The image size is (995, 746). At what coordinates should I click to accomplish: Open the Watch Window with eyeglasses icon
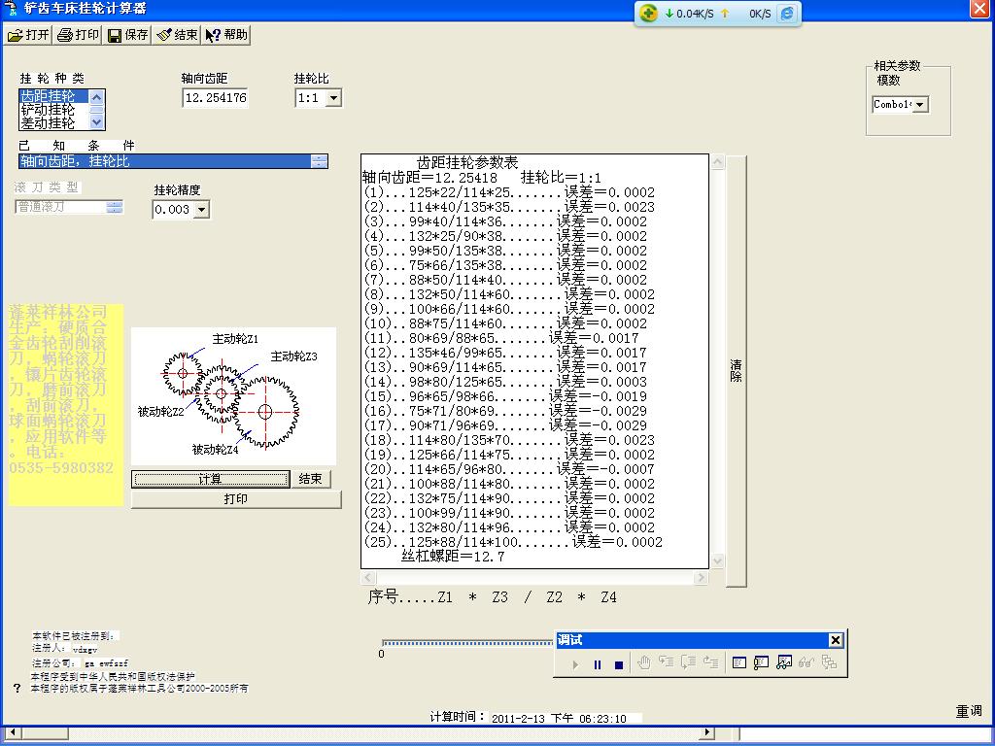pos(784,662)
